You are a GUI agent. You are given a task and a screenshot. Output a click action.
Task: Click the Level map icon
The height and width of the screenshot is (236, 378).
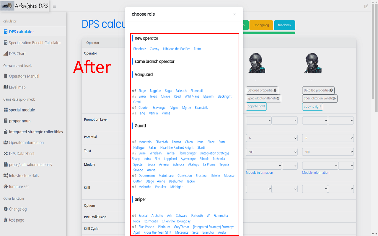[6, 87]
